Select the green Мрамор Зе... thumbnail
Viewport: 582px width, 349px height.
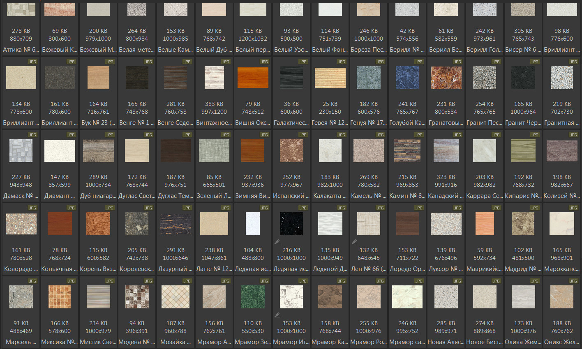[x=253, y=297]
